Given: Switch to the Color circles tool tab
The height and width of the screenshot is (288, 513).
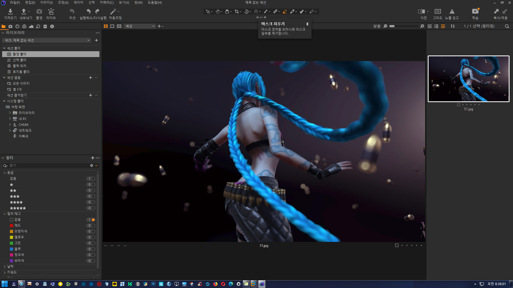Looking at the screenshot, I should (x=24, y=26).
